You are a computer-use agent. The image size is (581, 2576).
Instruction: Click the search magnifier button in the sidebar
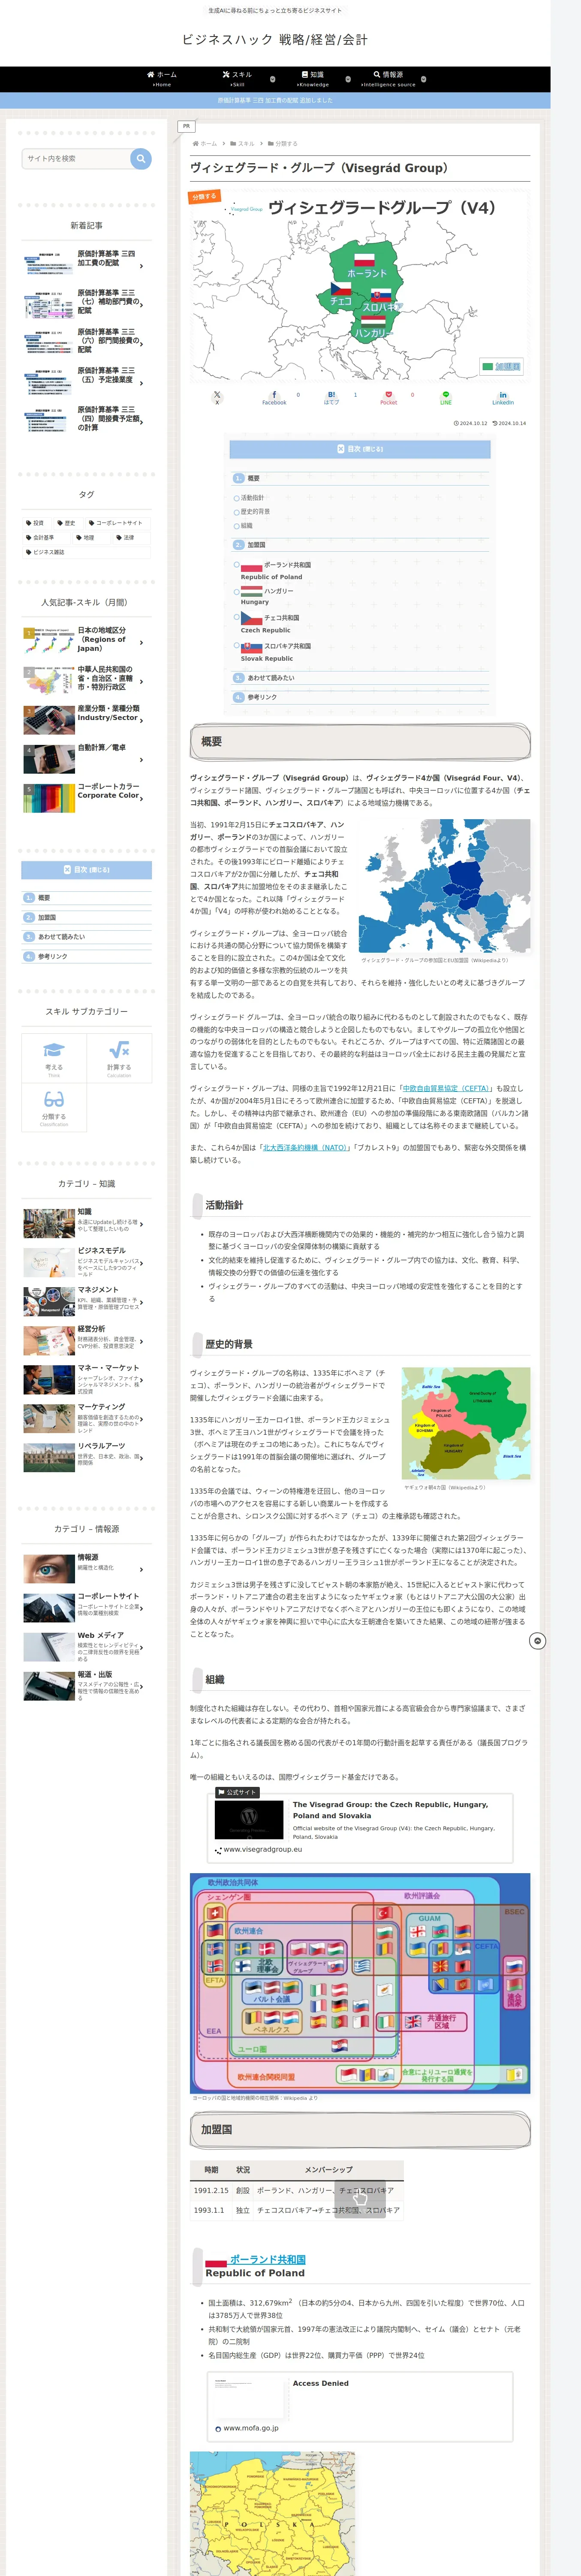[141, 158]
